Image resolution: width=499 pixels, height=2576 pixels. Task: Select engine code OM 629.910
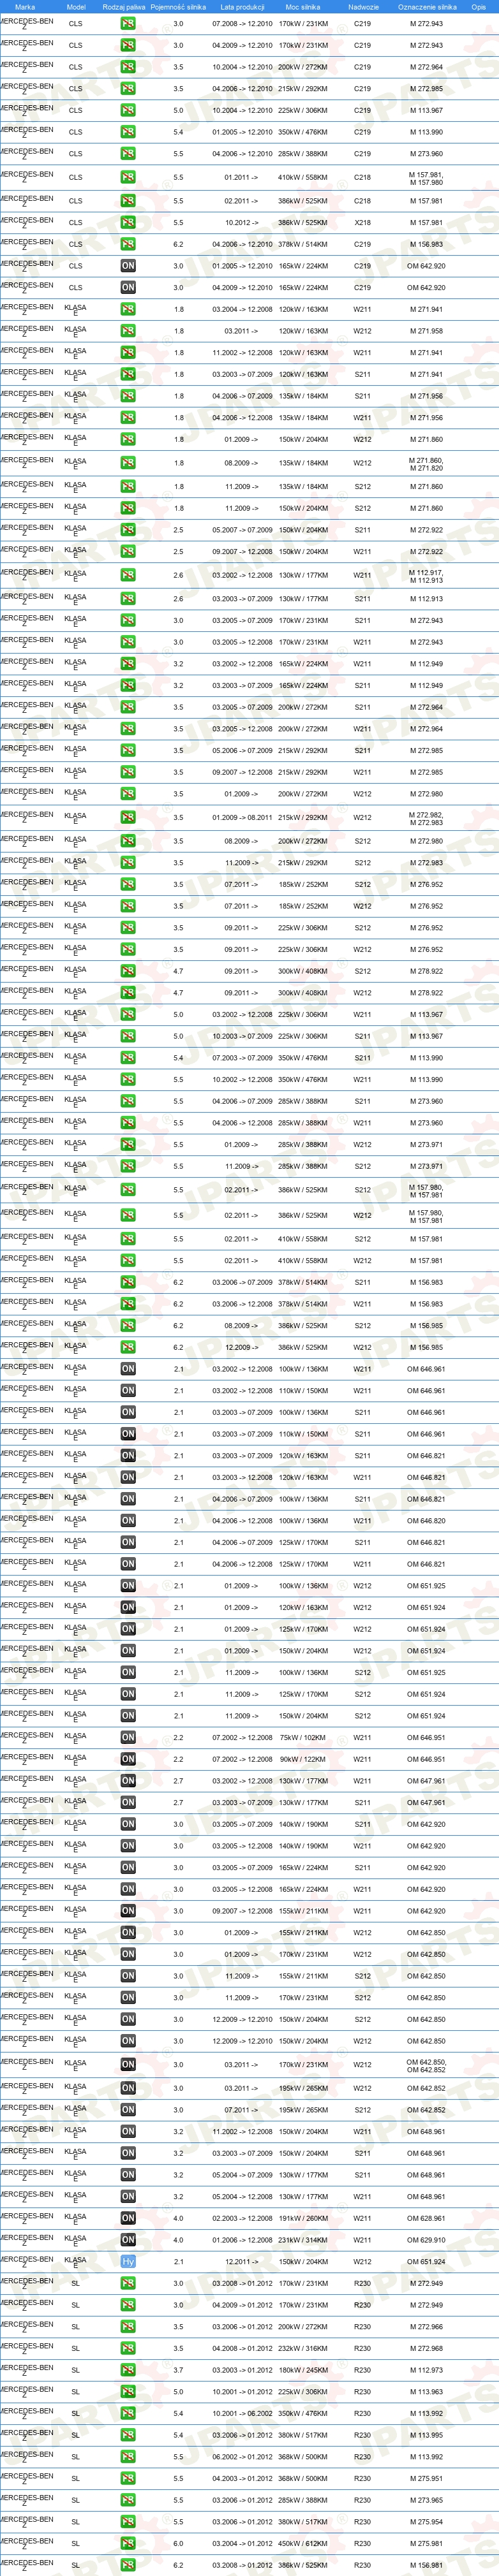[x=427, y=2240]
